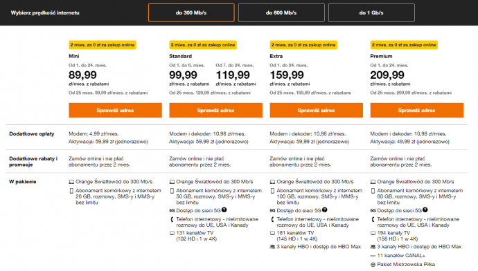Click 'Od 25 mies. 169,99 zł/mies. z rabatami'
Screen dimensions: 478x271
310,93
